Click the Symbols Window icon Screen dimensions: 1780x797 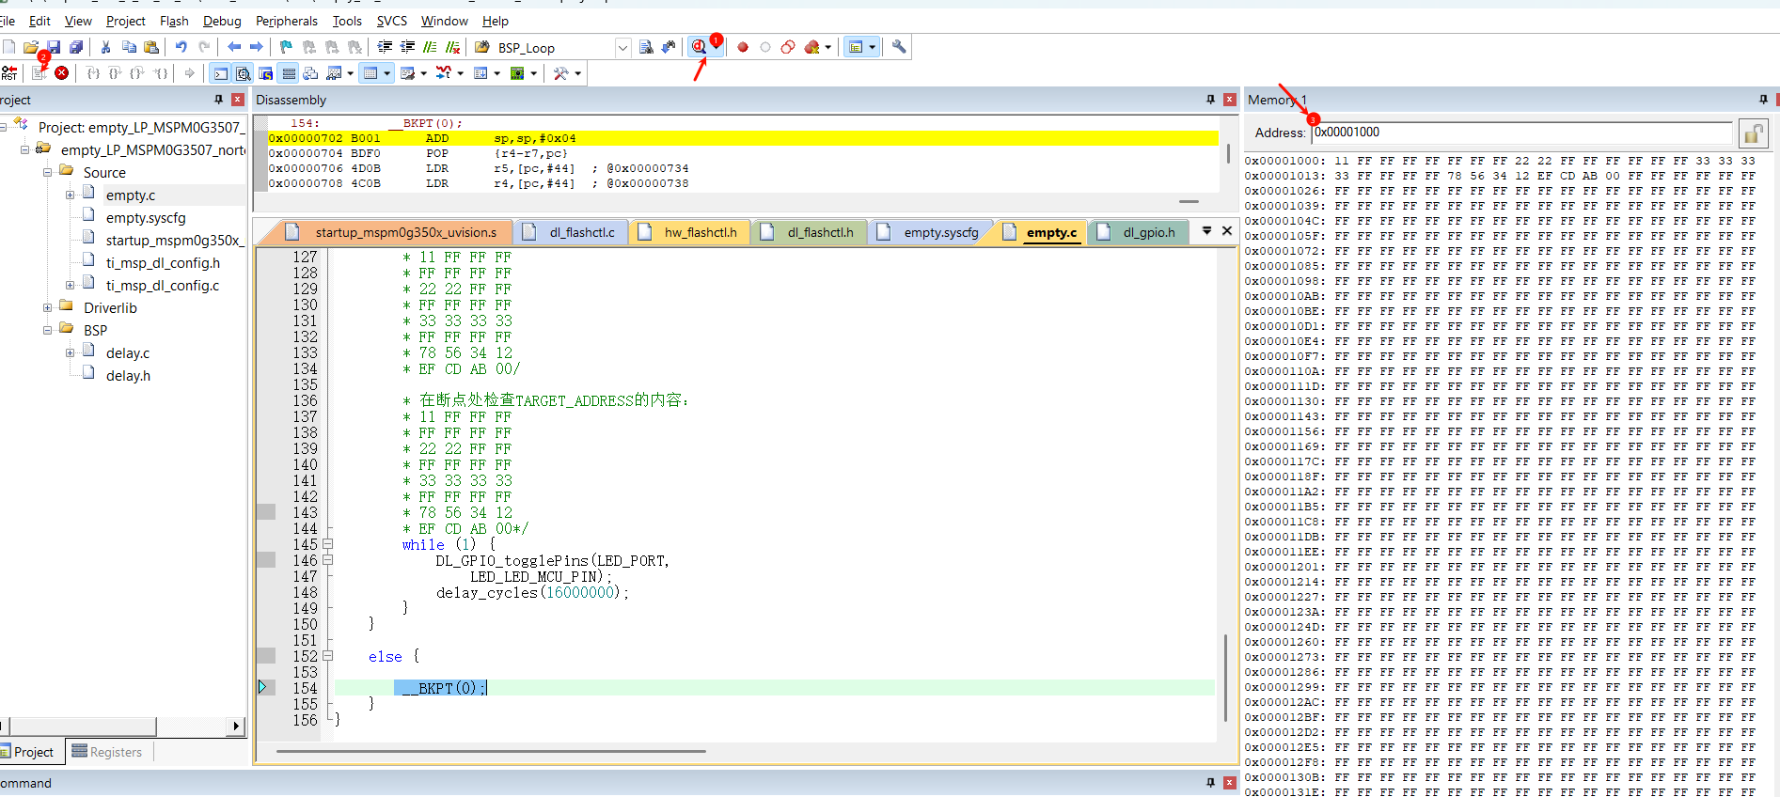pyautogui.click(x=266, y=73)
